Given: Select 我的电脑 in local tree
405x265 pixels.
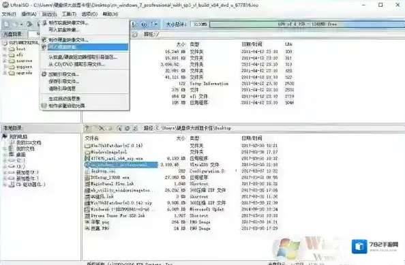Looking at the screenshot, I should tap(18, 137).
